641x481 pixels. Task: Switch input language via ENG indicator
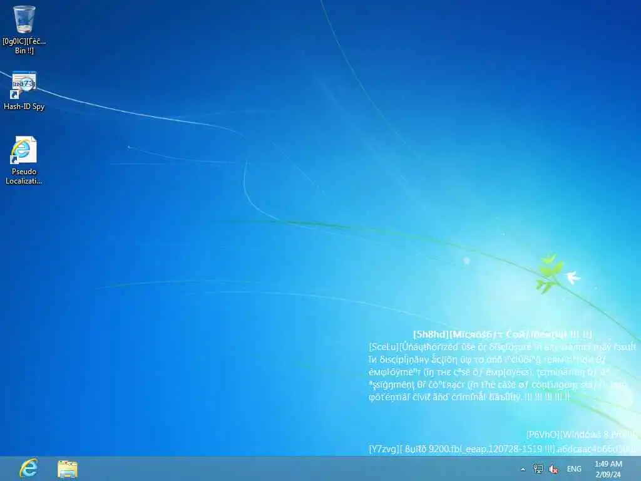click(574, 469)
